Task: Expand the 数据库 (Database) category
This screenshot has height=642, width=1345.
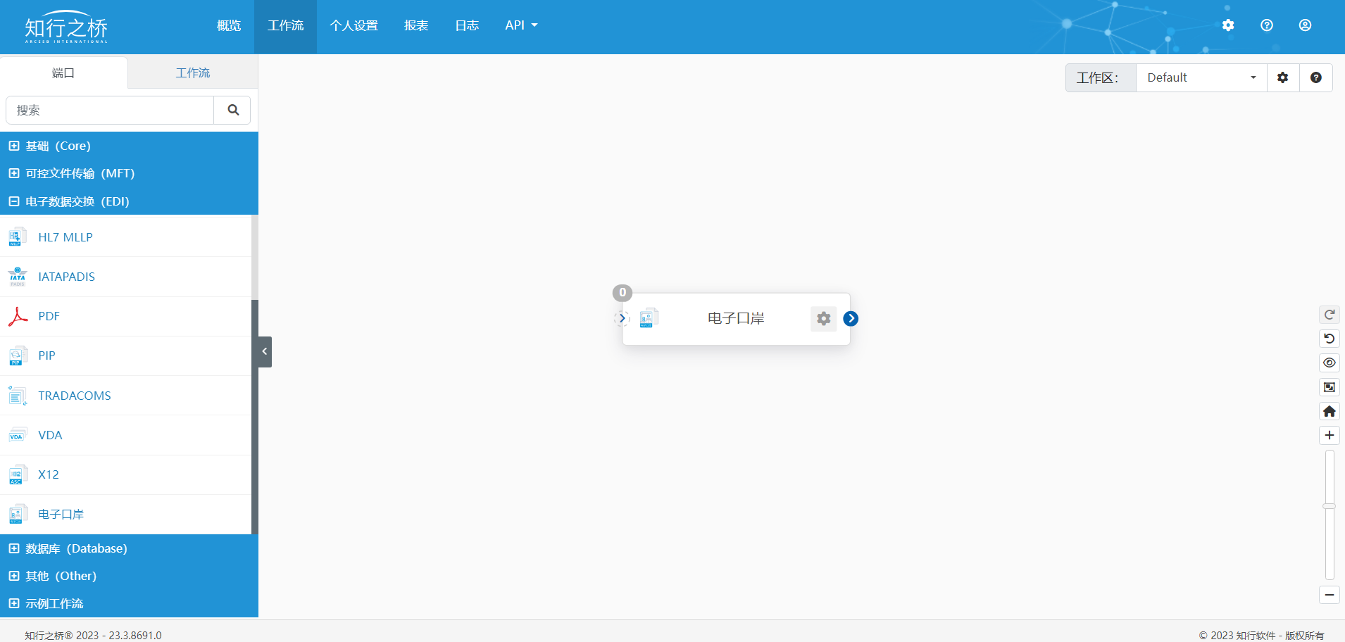Action: click(14, 548)
